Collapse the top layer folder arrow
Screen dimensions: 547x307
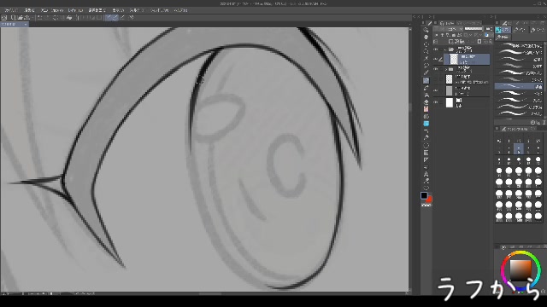point(445,49)
